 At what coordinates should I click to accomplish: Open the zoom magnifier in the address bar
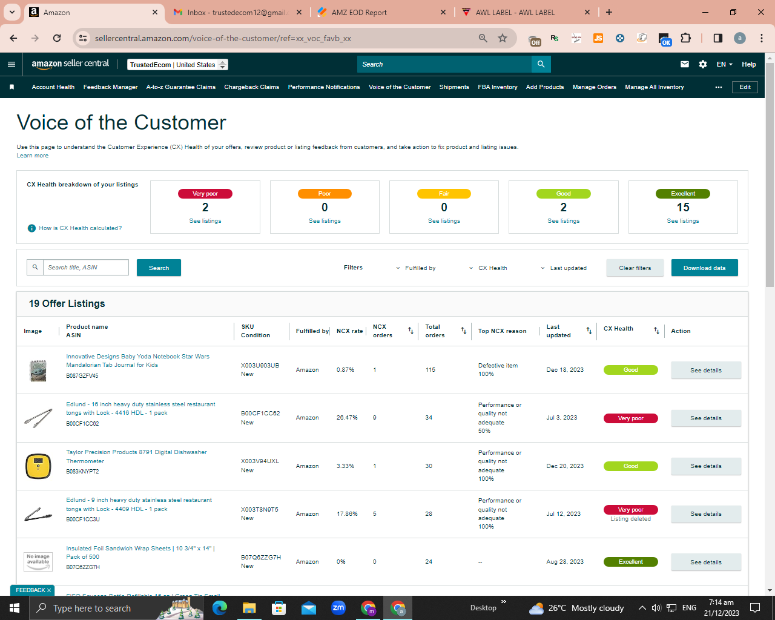pos(483,38)
